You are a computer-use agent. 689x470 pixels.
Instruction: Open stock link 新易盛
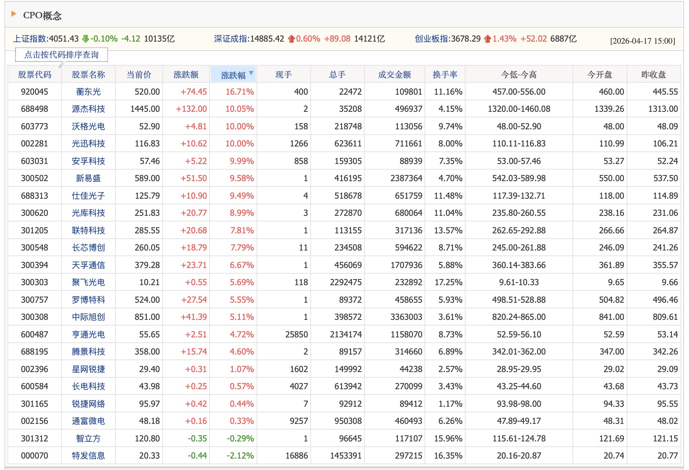88,178
